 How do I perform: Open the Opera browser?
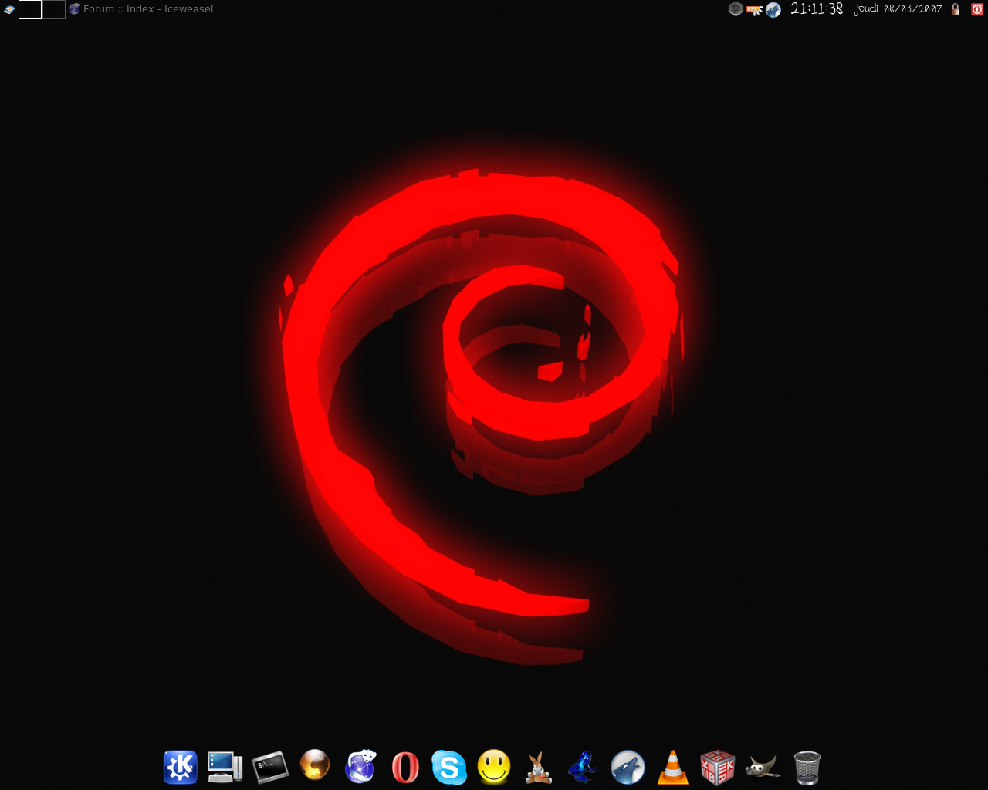click(x=404, y=768)
